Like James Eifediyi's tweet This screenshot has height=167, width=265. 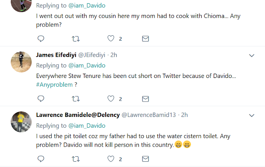[111, 99]
